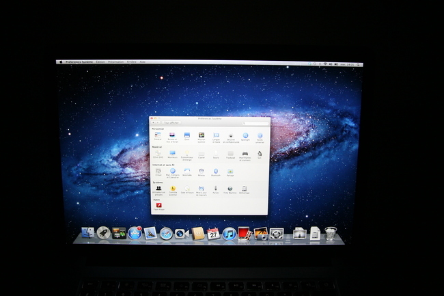Open the Dock preference pane
The image size is (444, 296).
(x=187, y=137)
